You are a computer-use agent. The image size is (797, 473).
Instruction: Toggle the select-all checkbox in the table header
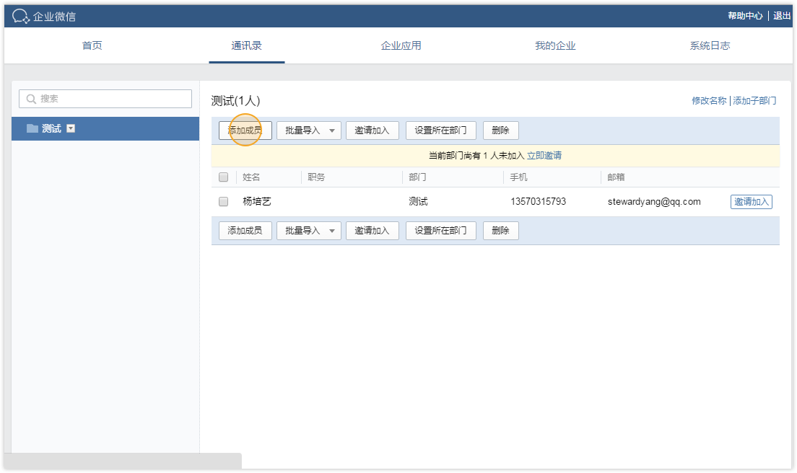click(223, 177)
